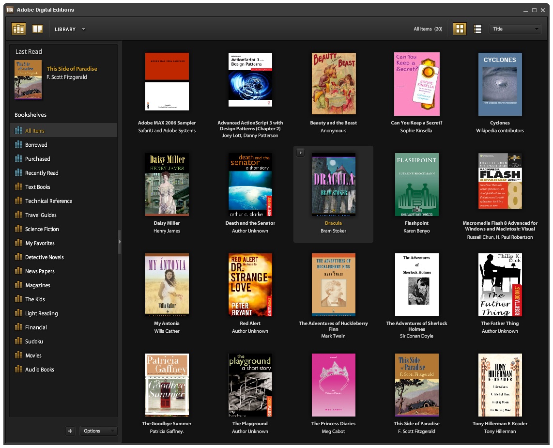This screenshot has height=448, width=553.
Task: Add a new bookshelf with plus button
Action: pyautogui.click(x=70, y=431)
